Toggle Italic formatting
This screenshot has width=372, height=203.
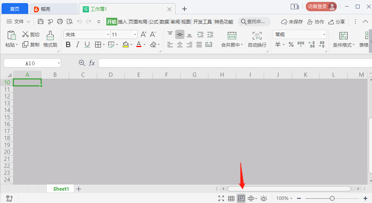78,44
